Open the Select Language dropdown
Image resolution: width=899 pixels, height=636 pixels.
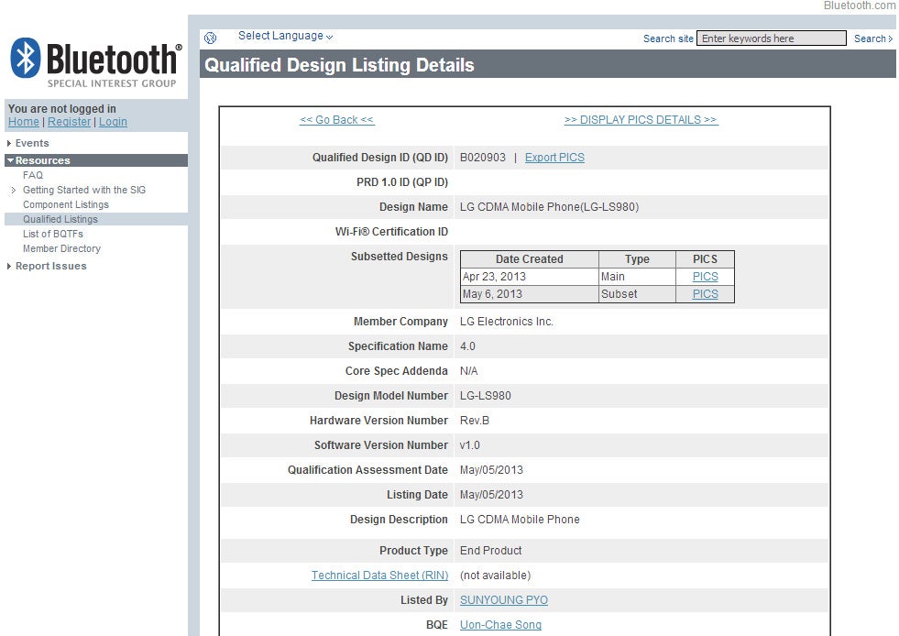[x=285, y=36]
